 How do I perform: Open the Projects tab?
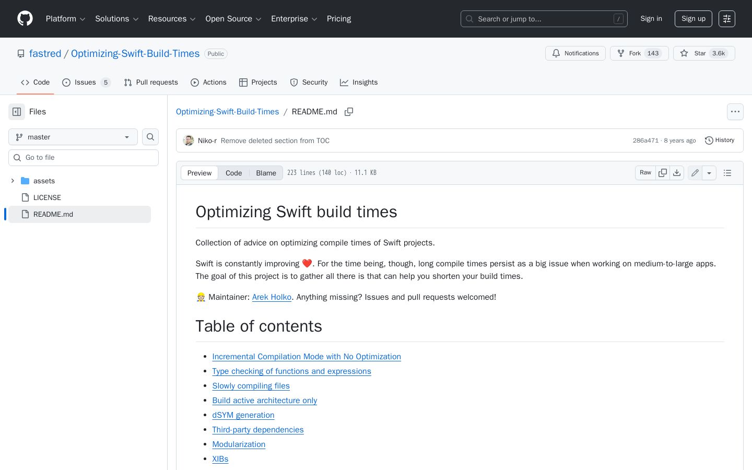(258, 83)
